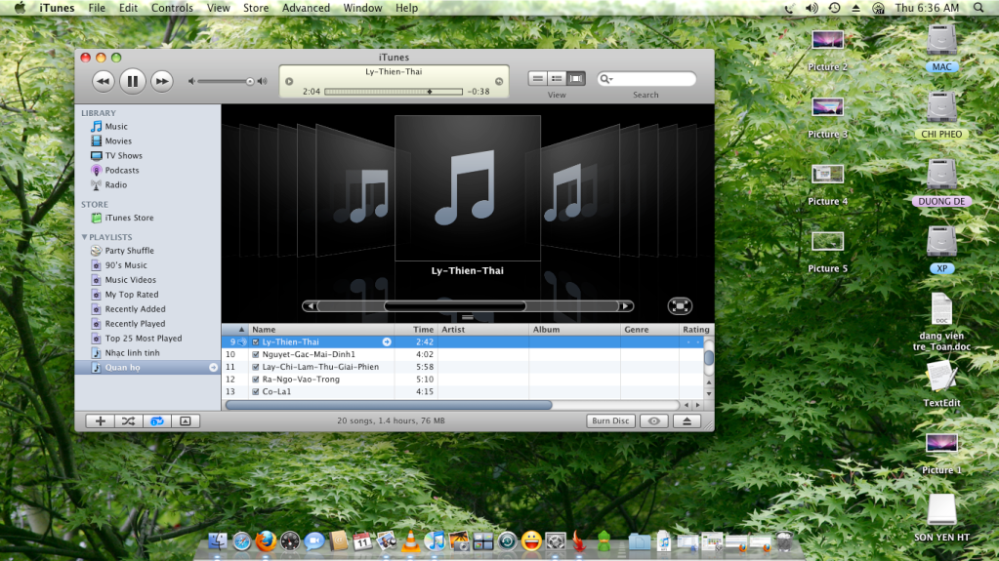Open Radio in sidebar
This screenshot has width=999, height=561.
click(x=115, y=184)
